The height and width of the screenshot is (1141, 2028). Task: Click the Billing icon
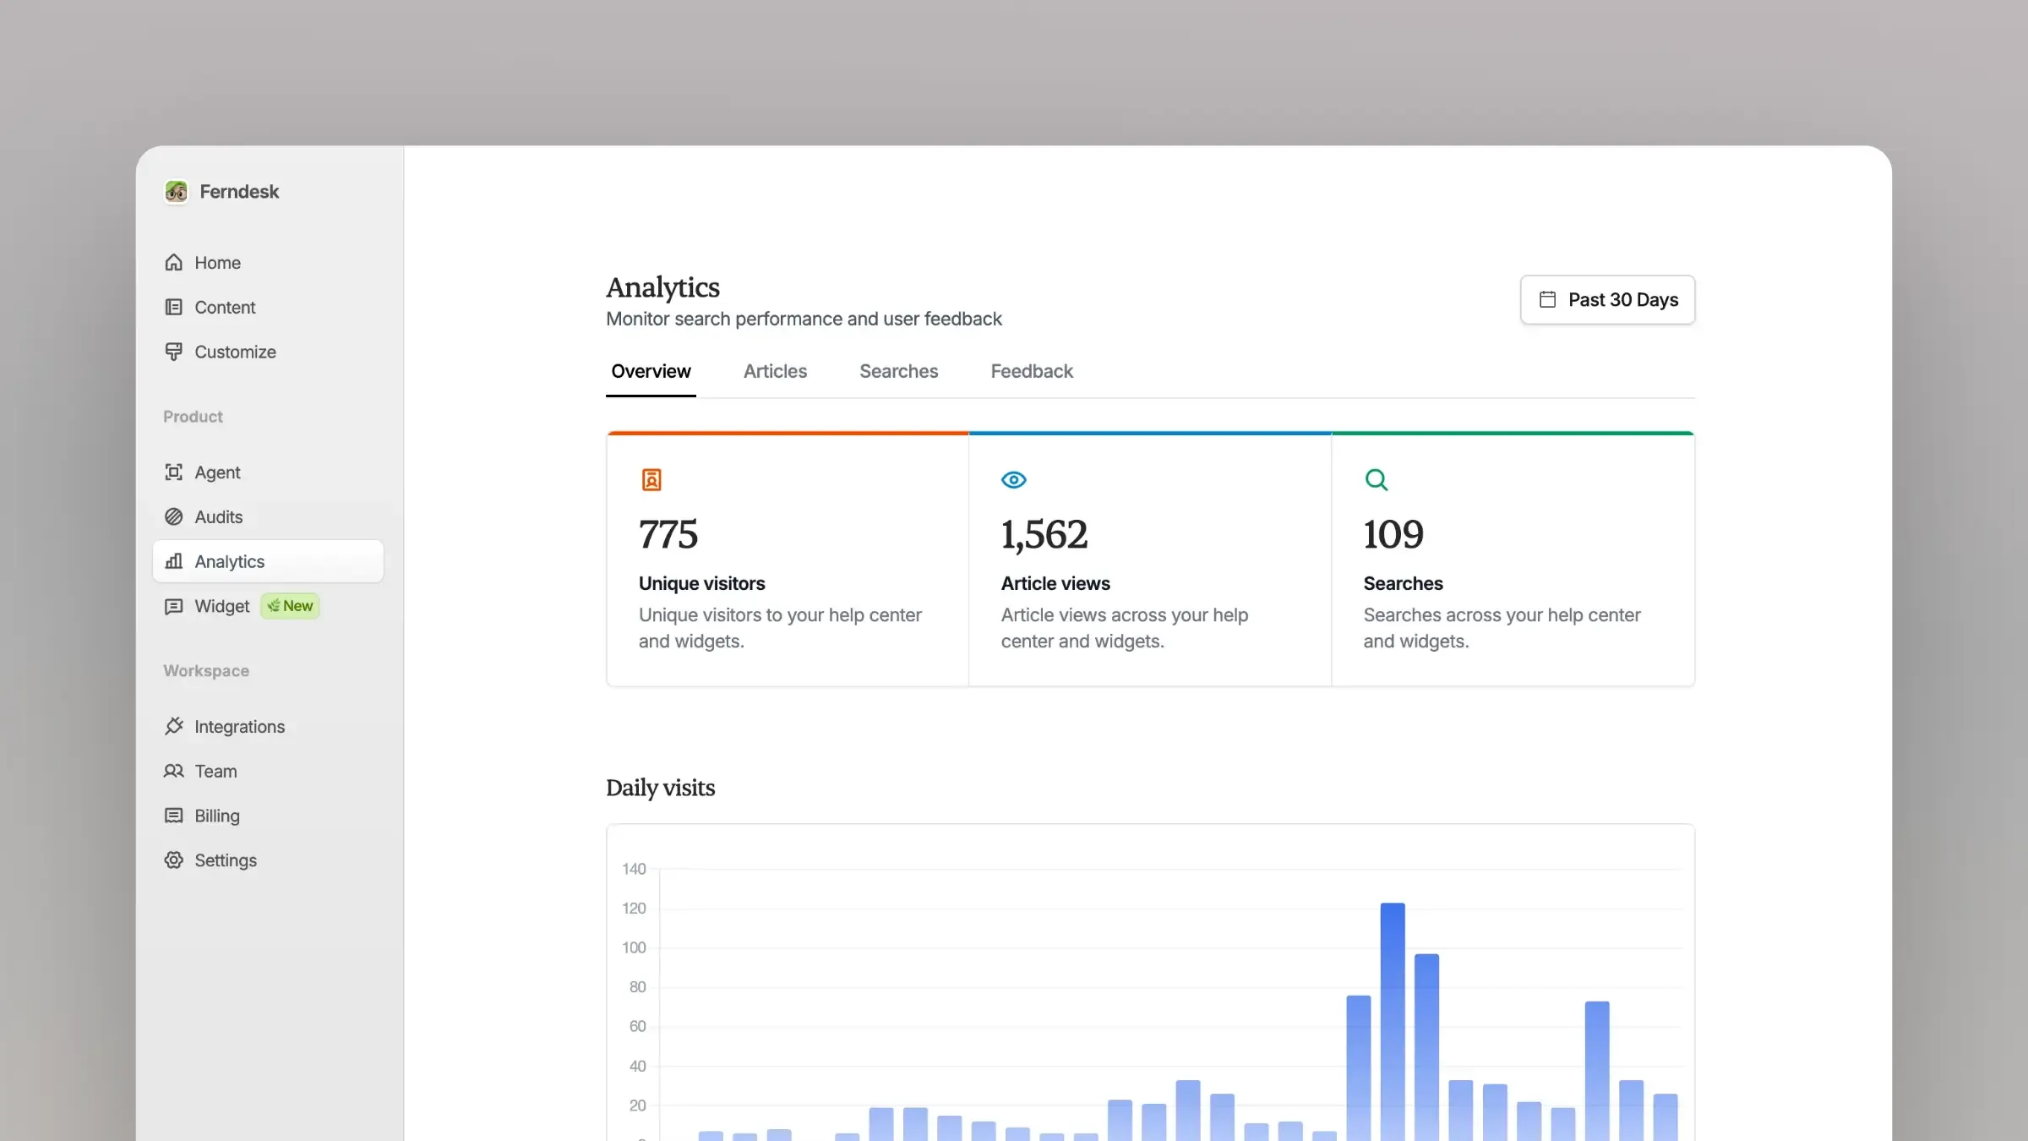[174, 816]
